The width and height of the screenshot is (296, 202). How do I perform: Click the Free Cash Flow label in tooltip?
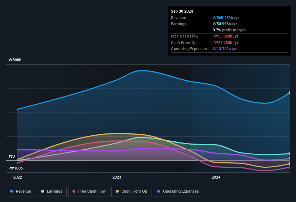pos(185,36)
